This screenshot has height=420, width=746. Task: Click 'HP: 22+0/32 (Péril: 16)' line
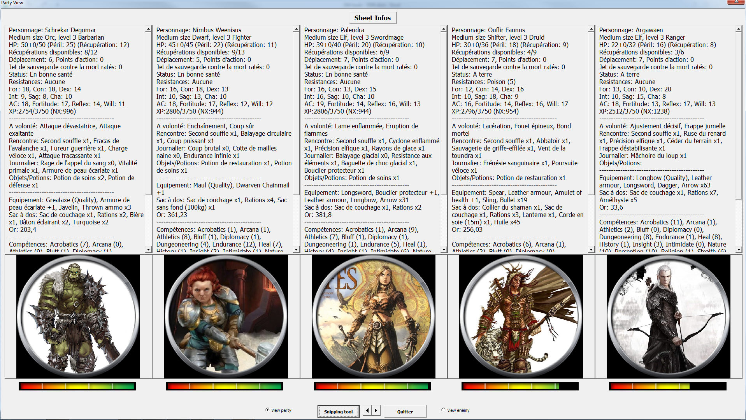tap(658, 45)
